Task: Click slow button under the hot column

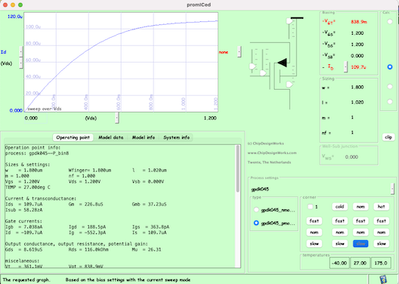Action: [x=381, y=243]
